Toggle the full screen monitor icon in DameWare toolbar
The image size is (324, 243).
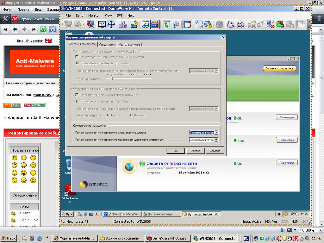(102, 24)
